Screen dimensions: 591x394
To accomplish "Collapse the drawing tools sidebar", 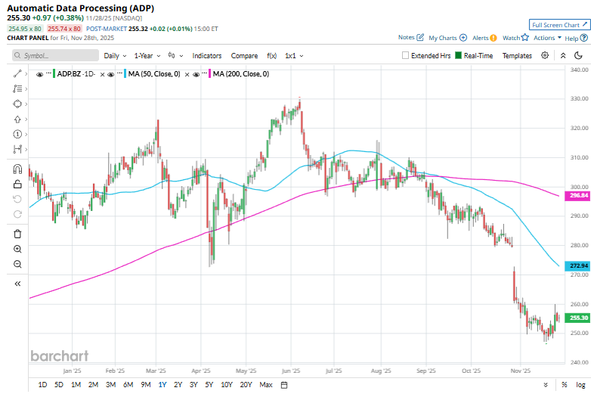I will tap(17, 284).
